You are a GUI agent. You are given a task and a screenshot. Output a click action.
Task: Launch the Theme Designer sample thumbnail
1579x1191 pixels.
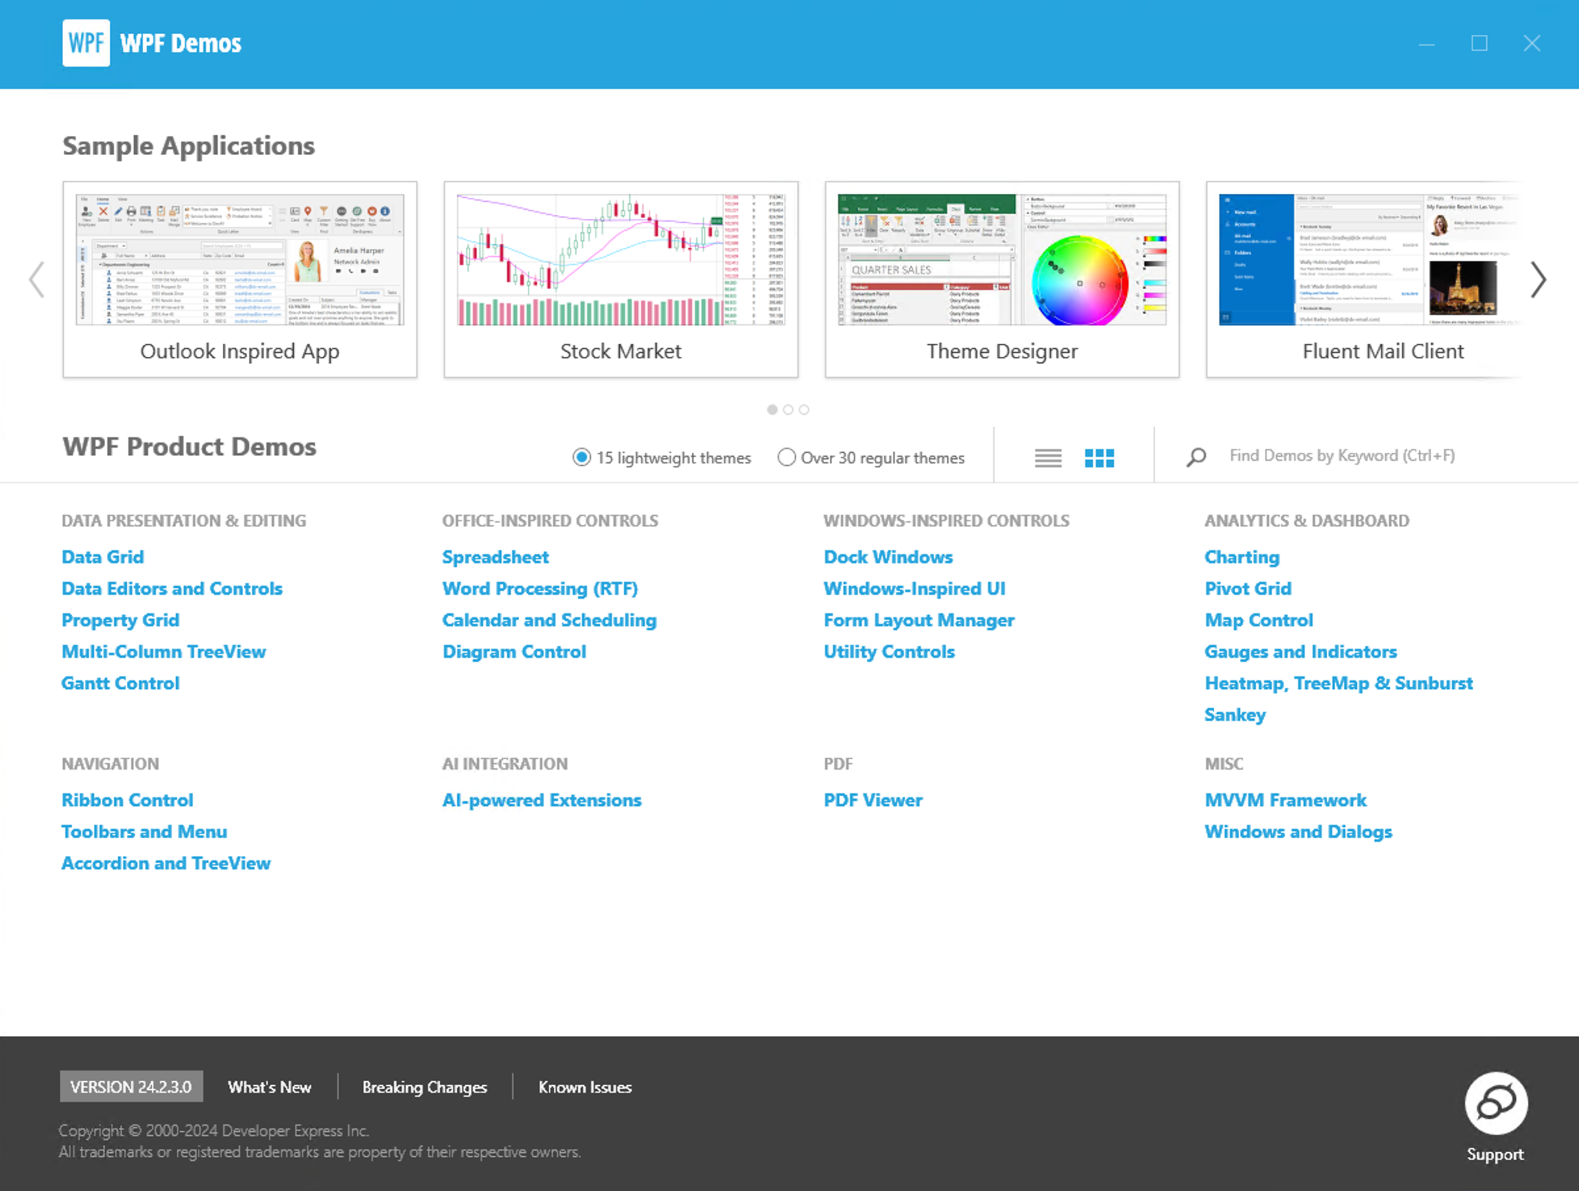coord(1002,278)
